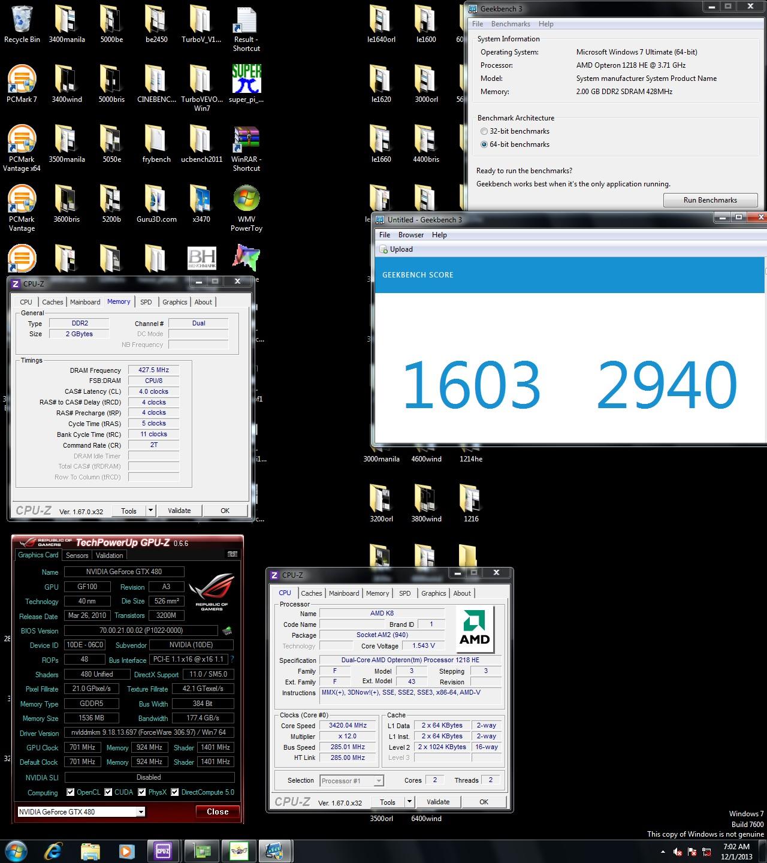The image size is (767, 863).
Task: Expand Tools dropdown arrow in CPU-Z Memory window
Action: (151, 511)
